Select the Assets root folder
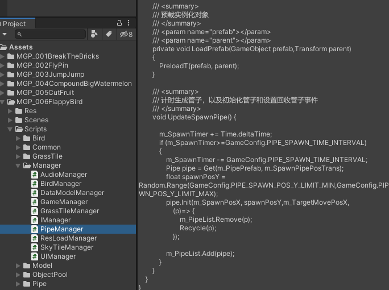Viewport: 389px width, 290px height. point(21,47)
